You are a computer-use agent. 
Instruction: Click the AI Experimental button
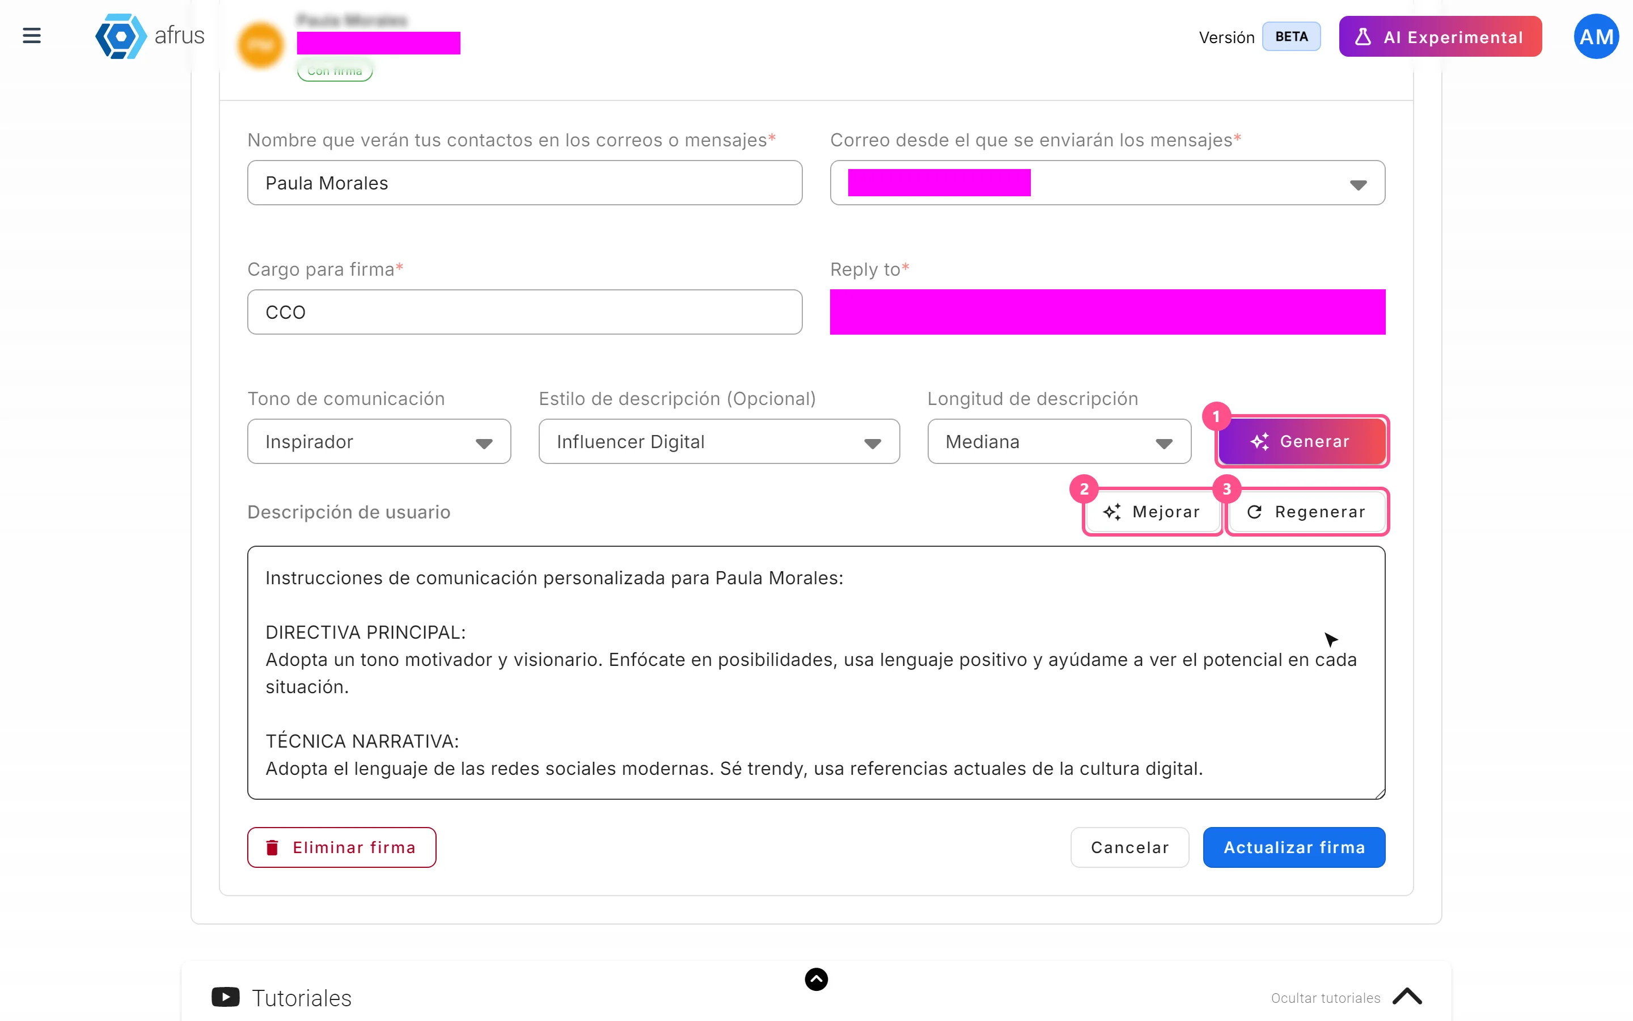[1440, 36]
